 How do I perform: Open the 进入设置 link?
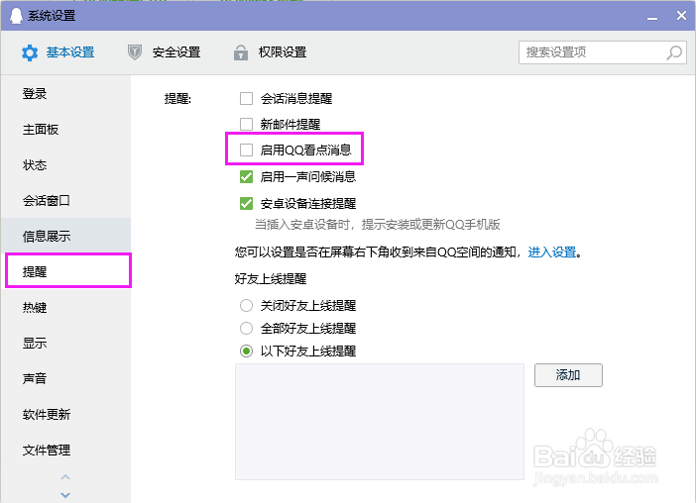pos(551,252)
